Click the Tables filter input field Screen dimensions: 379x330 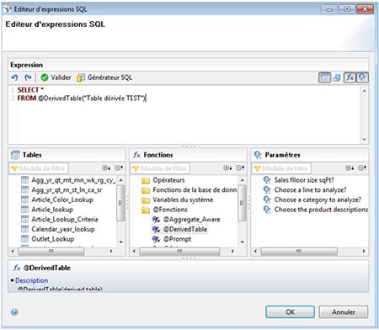click(x=39, y=168)
